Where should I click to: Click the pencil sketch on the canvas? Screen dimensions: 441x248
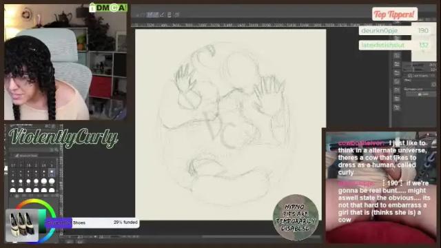coord(227,124)
